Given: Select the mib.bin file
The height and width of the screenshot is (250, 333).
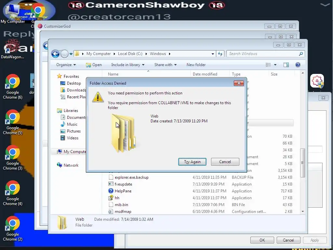Looking at the screenshot, I should pyautogui.click(x=121, y=204).
